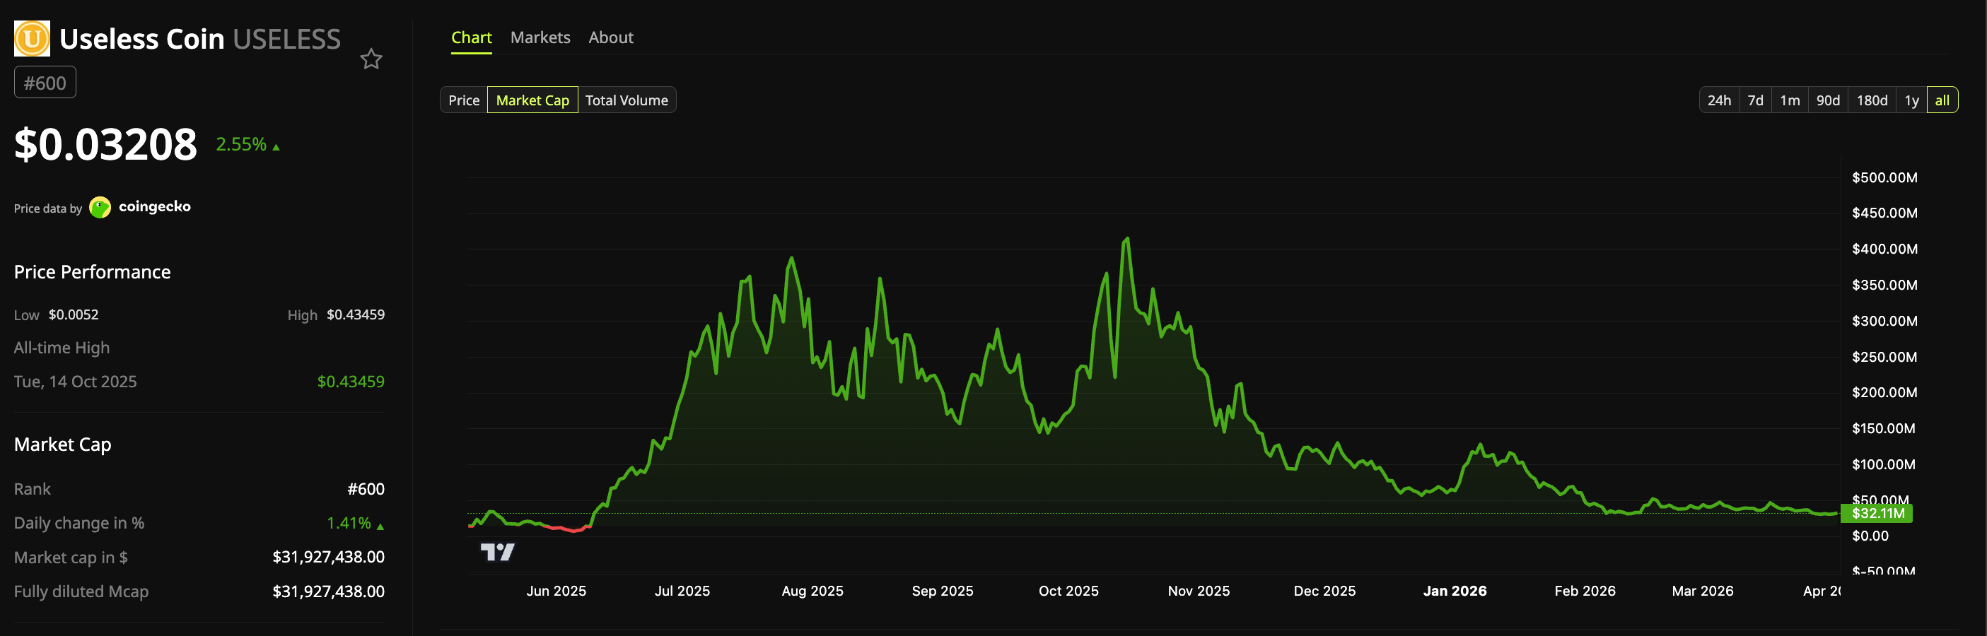Screen dimensions: 1987x636
Task: Click the TradingView logo on chart
Action: [x=496, y=552]
